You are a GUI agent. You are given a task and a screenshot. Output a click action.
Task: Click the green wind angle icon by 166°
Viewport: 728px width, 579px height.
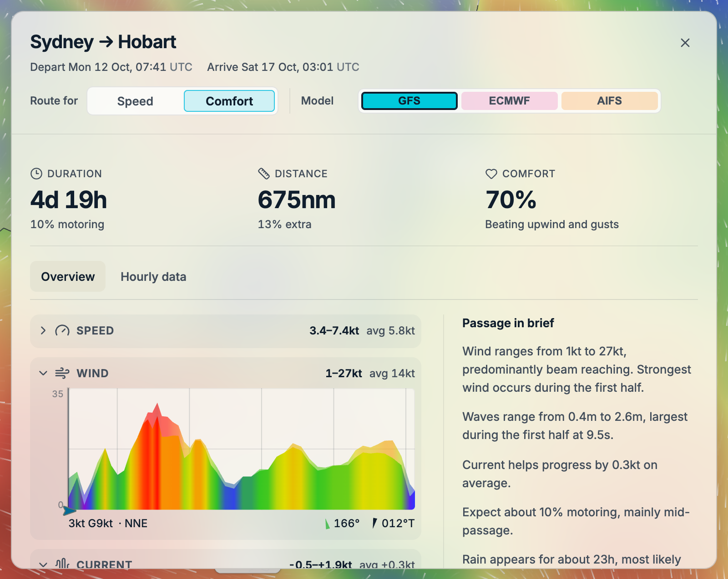327,524
